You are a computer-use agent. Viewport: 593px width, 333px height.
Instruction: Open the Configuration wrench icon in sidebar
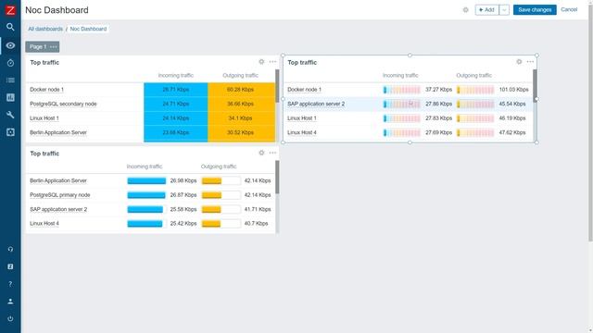(10, 115)
